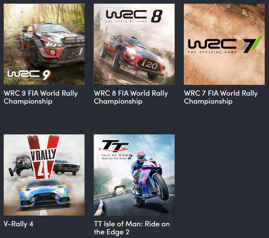
Task: Open TT Isle of Man: Ride on the Edge 2 title
Action: coord(132,228)
